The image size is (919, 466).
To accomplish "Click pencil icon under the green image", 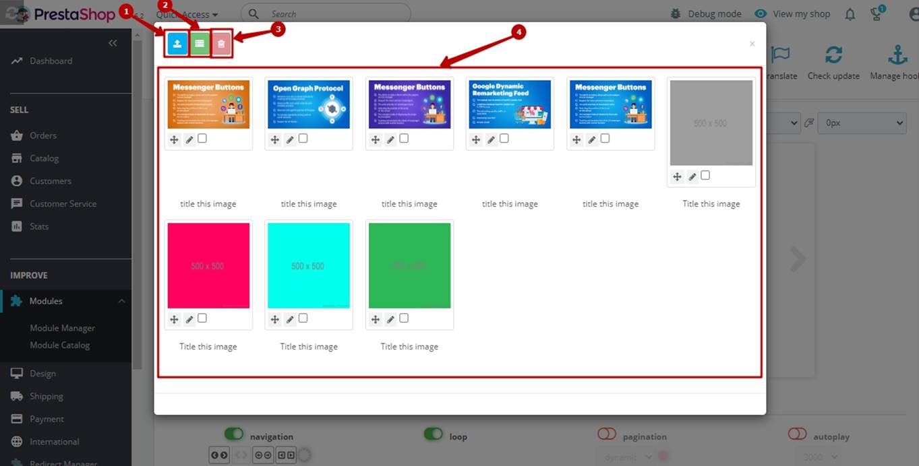I will point(391,319).
